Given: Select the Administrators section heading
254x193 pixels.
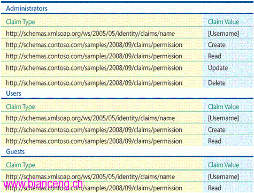Looking at the screenshot, I should (x=27, y=9).
